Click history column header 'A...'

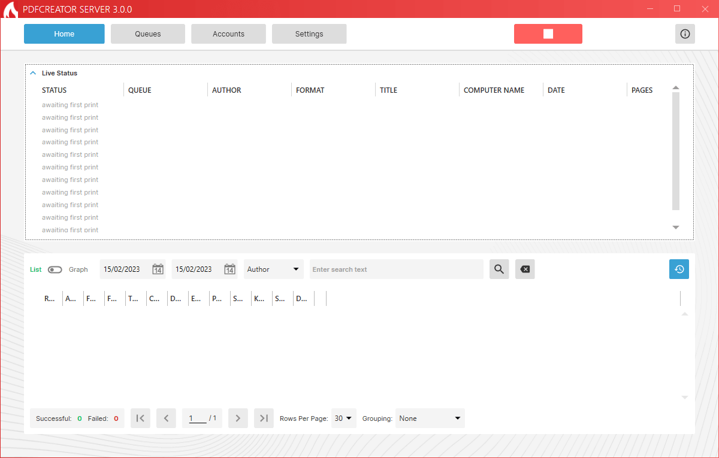point(71,298)
